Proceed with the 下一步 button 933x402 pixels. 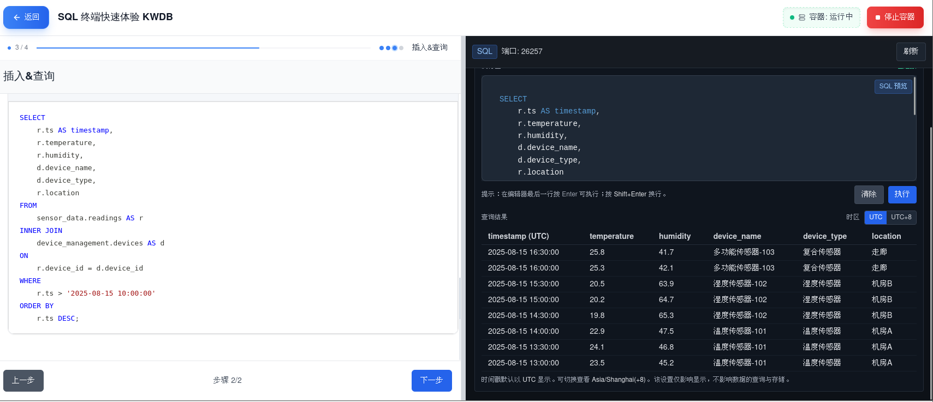coord(431,380)
